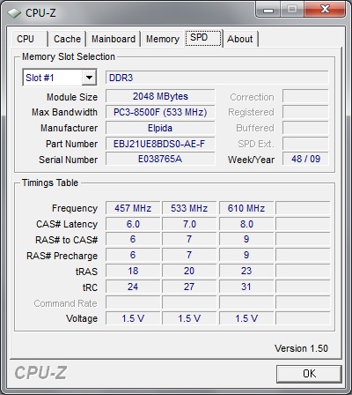Open the Cache tab

(67, 39)
